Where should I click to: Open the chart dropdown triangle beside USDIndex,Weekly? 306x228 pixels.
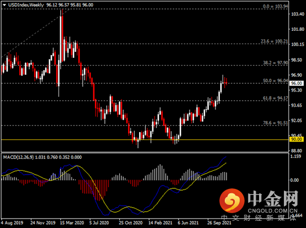click(x=4, y=5)
